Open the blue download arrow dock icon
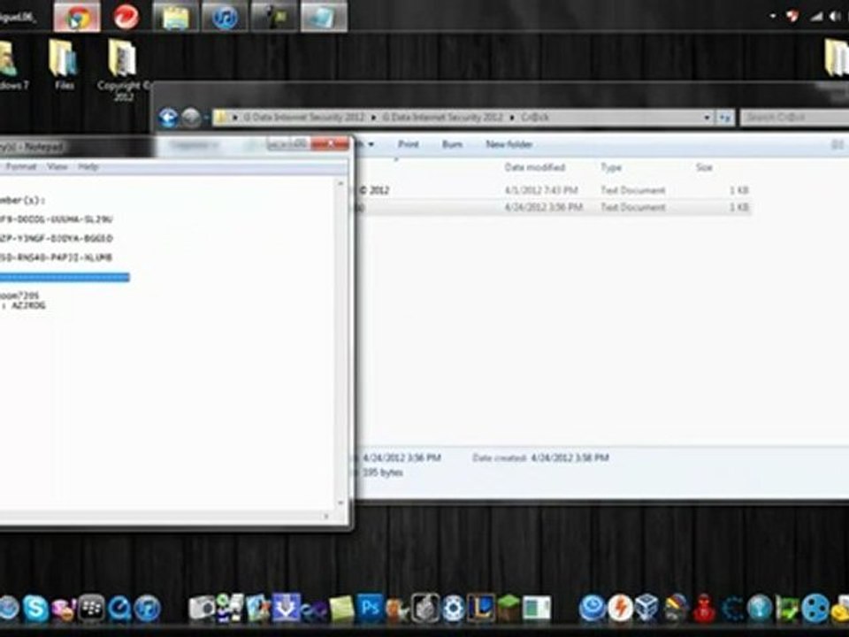This screenshot has height=637, width=849. (x=286, y=607)
